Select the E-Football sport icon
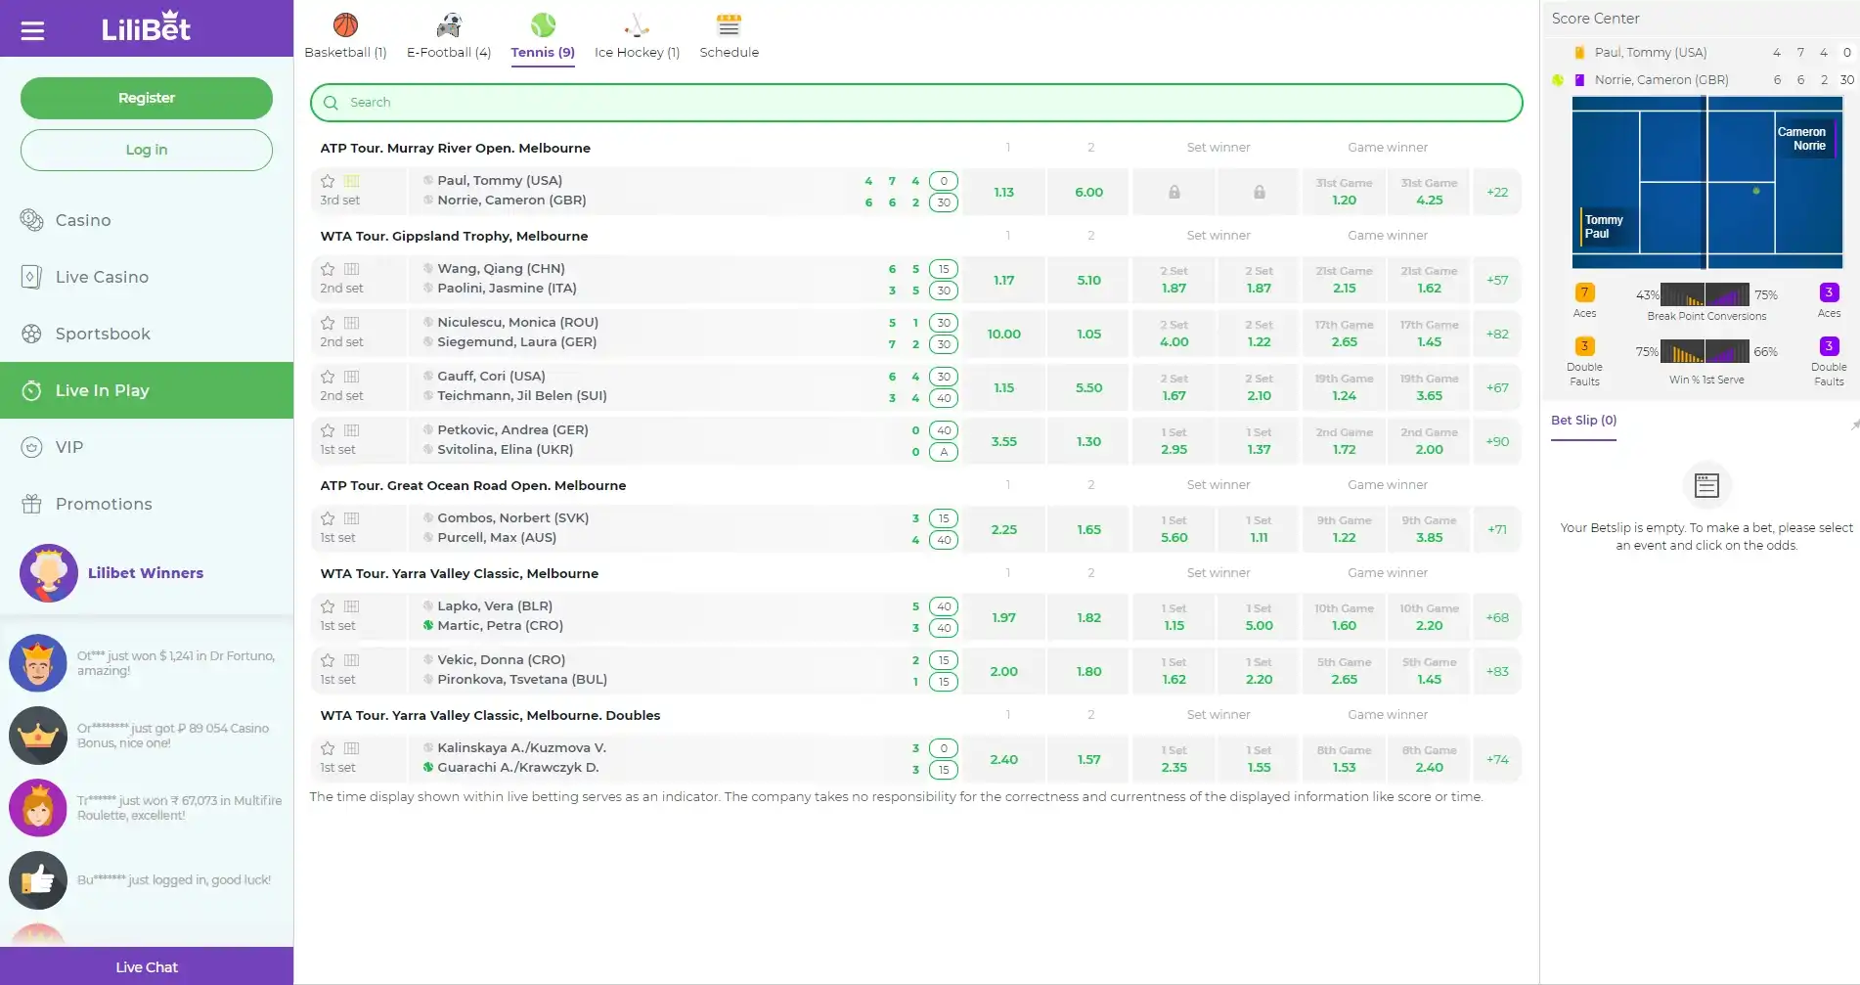Screen dimensions: 1860x985 pos(448,25)
